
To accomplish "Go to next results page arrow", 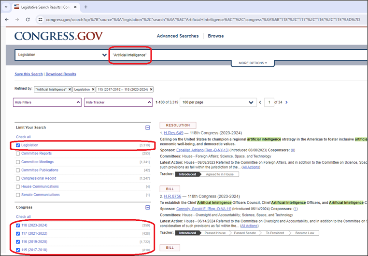I will 286,102.
